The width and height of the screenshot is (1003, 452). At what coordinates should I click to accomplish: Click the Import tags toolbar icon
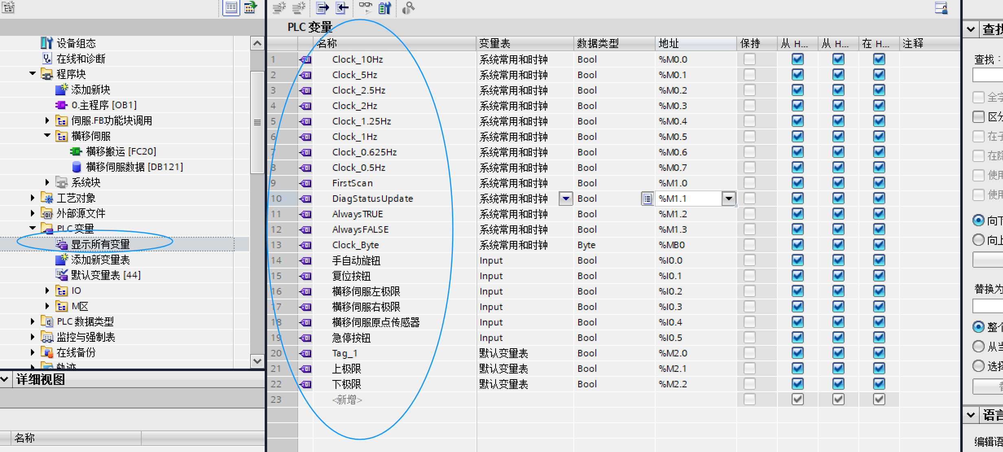point(342,8)
